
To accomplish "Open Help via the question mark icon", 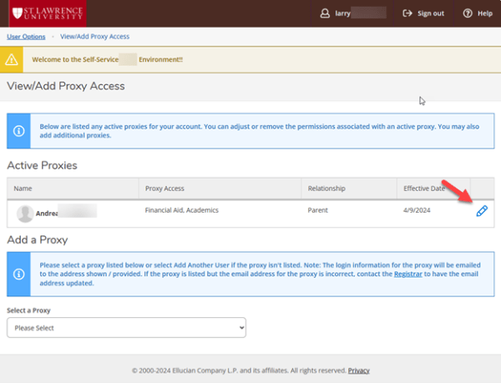I will (x=467, y=13).
